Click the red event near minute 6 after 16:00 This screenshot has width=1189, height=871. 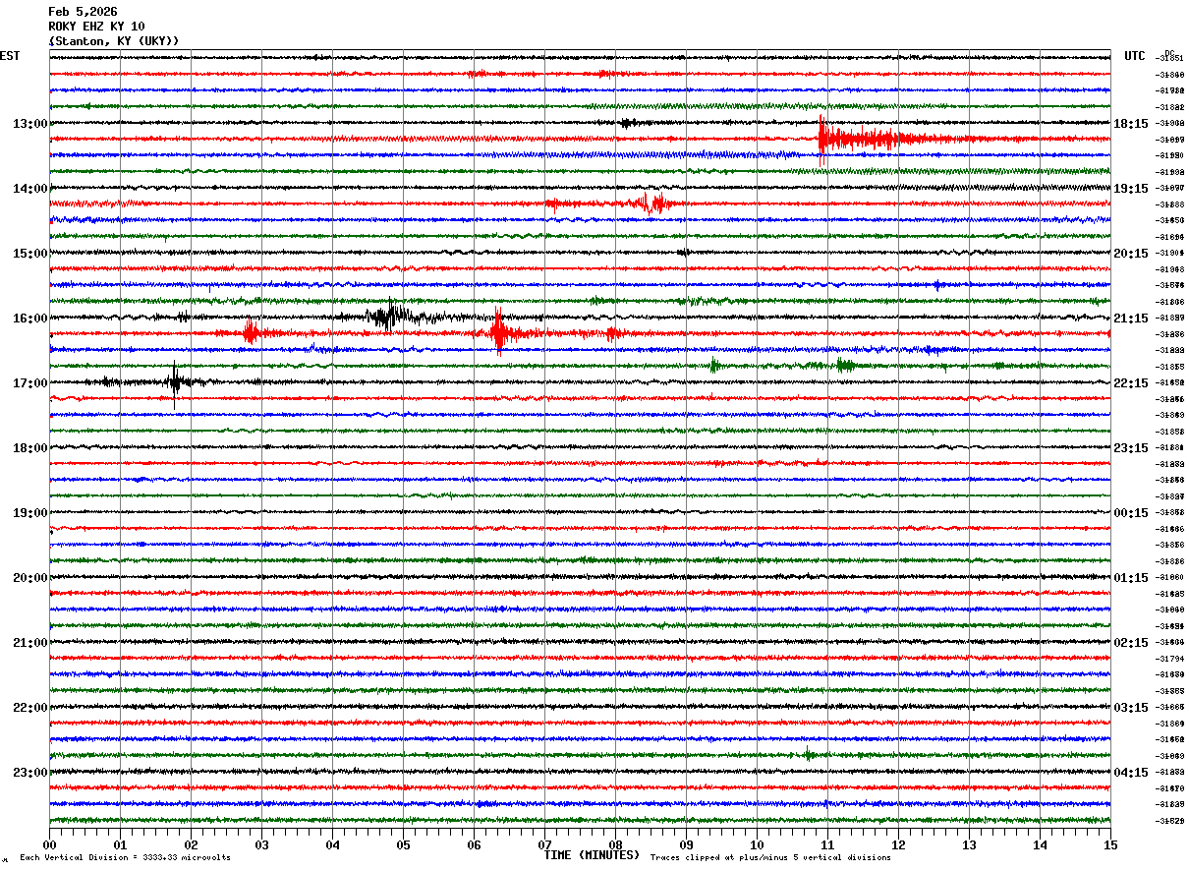click(x=499, y=332)
